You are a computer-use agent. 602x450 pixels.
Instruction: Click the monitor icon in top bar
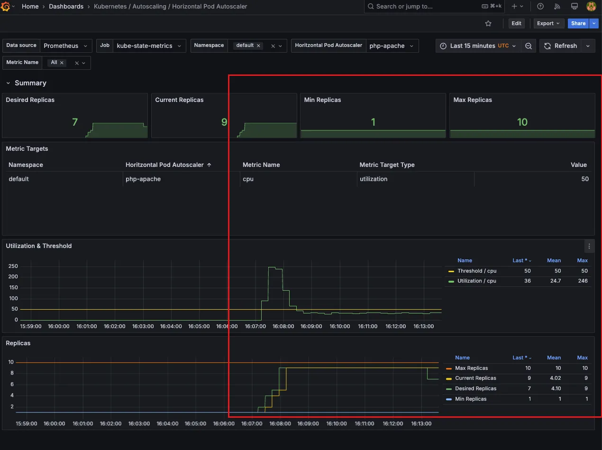point(574,7)
